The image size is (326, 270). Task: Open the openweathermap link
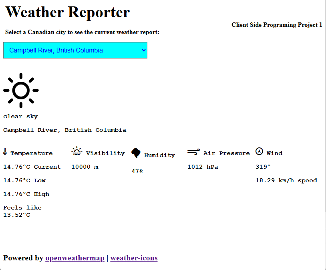[x=75, y=258]
